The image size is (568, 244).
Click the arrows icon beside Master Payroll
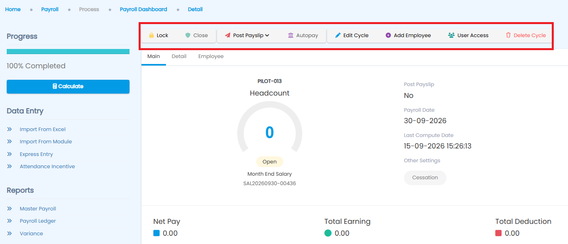(x=10, y=208)
